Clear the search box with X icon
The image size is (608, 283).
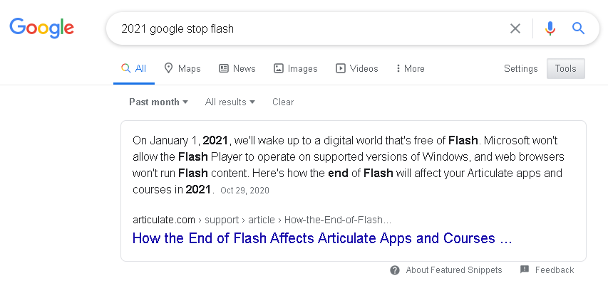click(x=515, y=28)
